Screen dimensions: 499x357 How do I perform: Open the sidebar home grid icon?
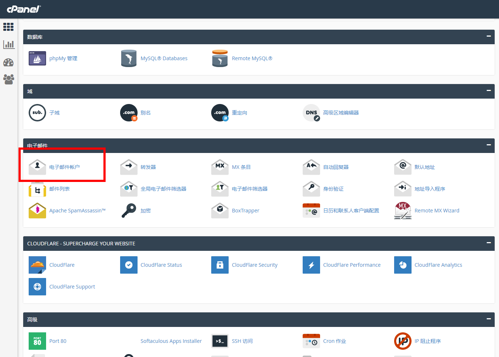click(8, 27)
